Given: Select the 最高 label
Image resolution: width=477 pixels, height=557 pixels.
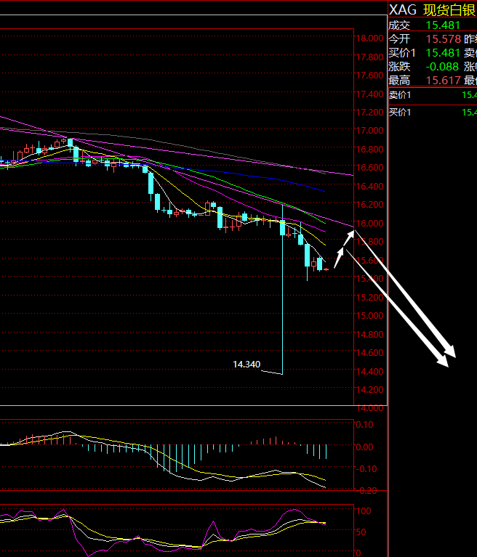Looking at the screenshot, I should (x=399, y=81).
